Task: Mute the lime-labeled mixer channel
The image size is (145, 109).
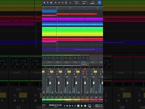Action: [57, 72]
